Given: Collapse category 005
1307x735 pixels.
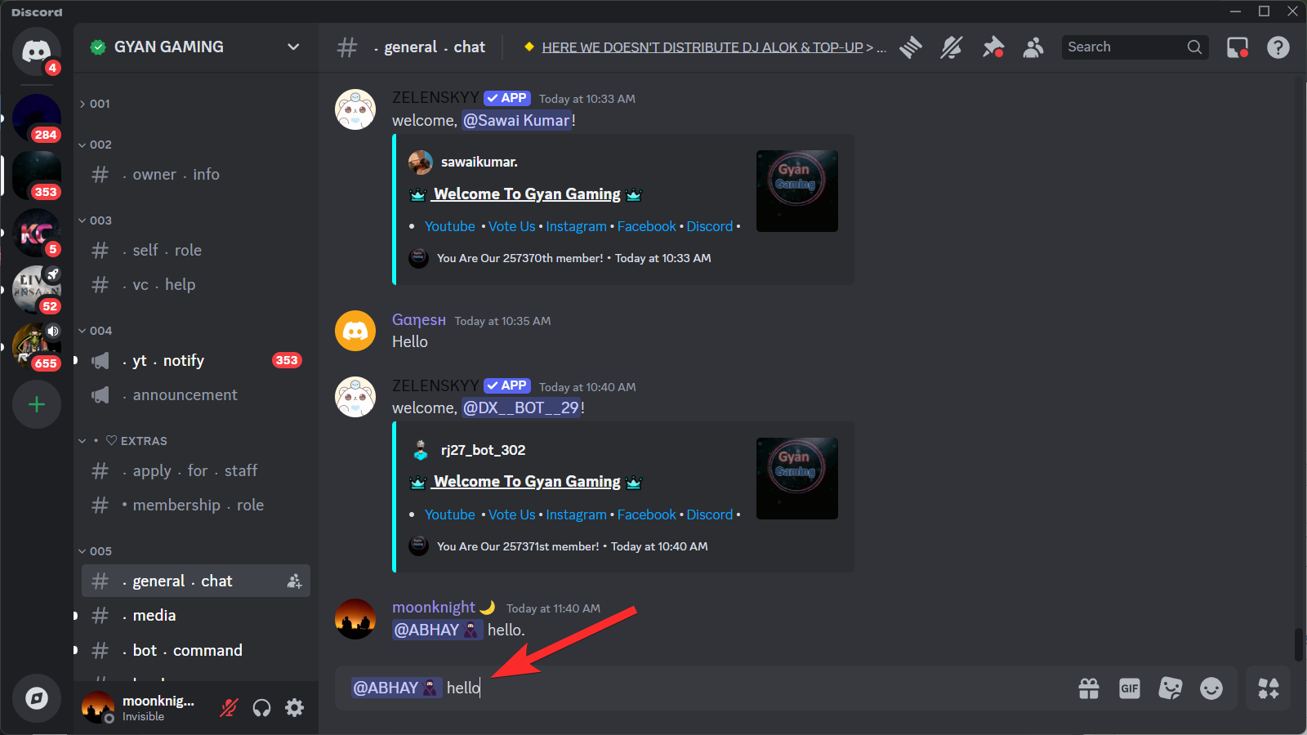Looking at the screenshot, I should (x=95, y=551).
